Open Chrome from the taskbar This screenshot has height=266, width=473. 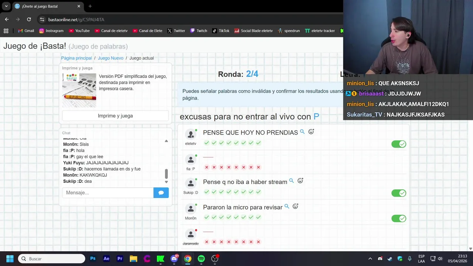click(188, 259)
